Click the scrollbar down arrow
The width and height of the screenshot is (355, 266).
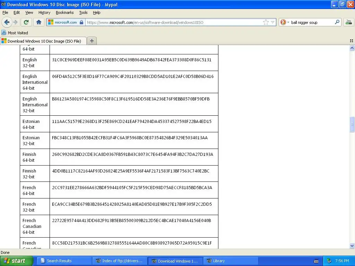pos(352,246)
